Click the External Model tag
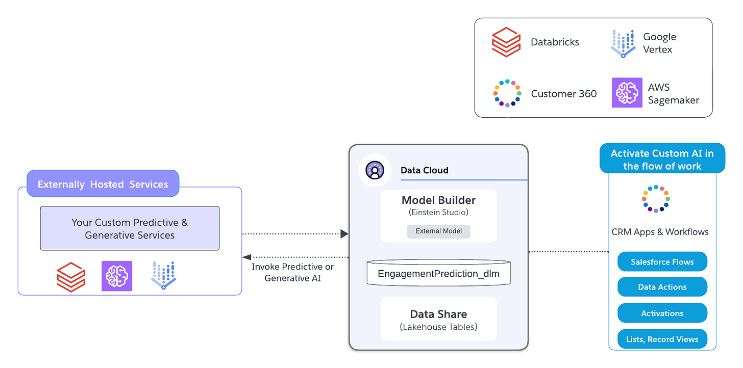The height and width of the screenshot is (368, 743). coord(438,231)
